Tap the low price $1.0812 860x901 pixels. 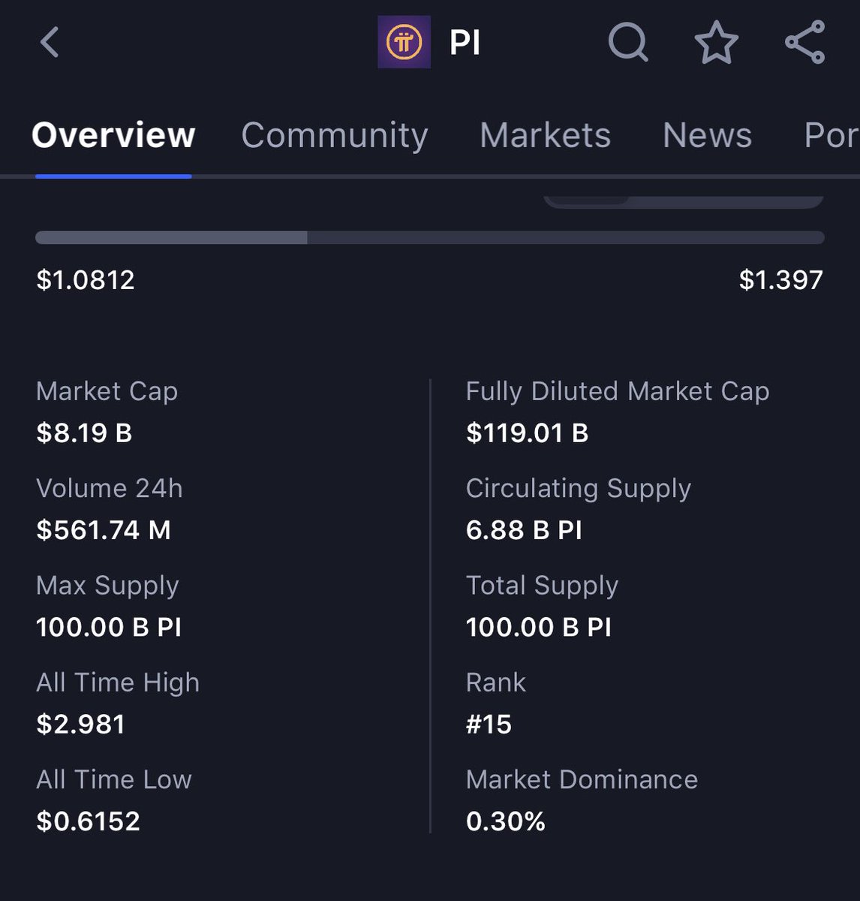click(86, 280)
